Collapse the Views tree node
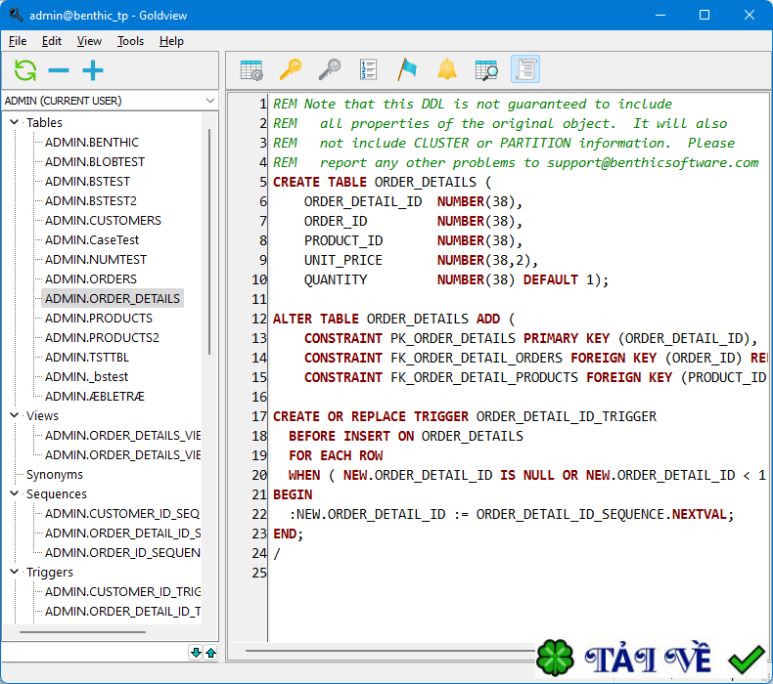773x684 pixels. [15, 415]
